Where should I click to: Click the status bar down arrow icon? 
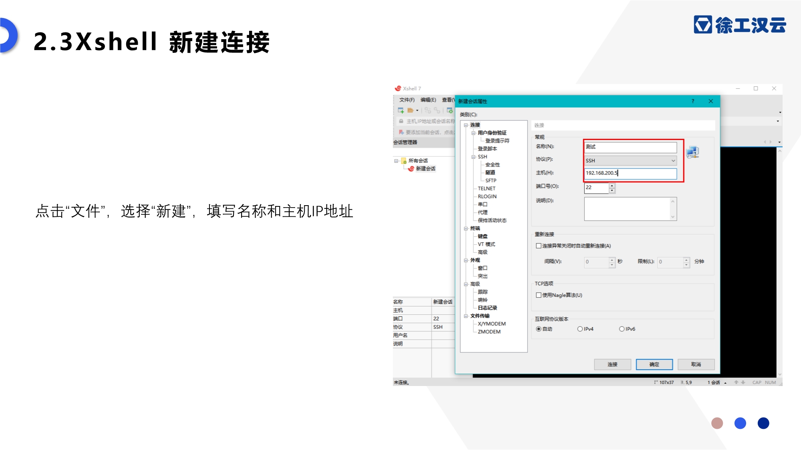pyautogui.click(x=743, y=382)
